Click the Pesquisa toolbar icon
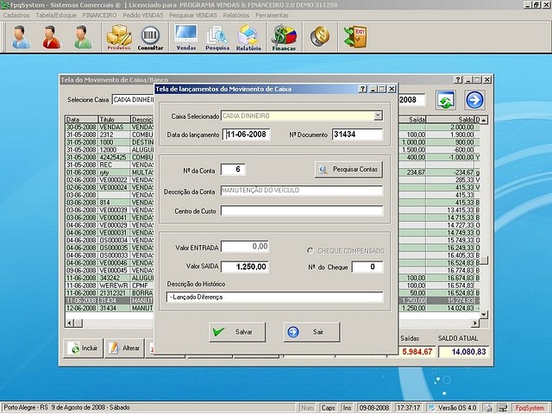The image size is (552, 414). [217, 37]
